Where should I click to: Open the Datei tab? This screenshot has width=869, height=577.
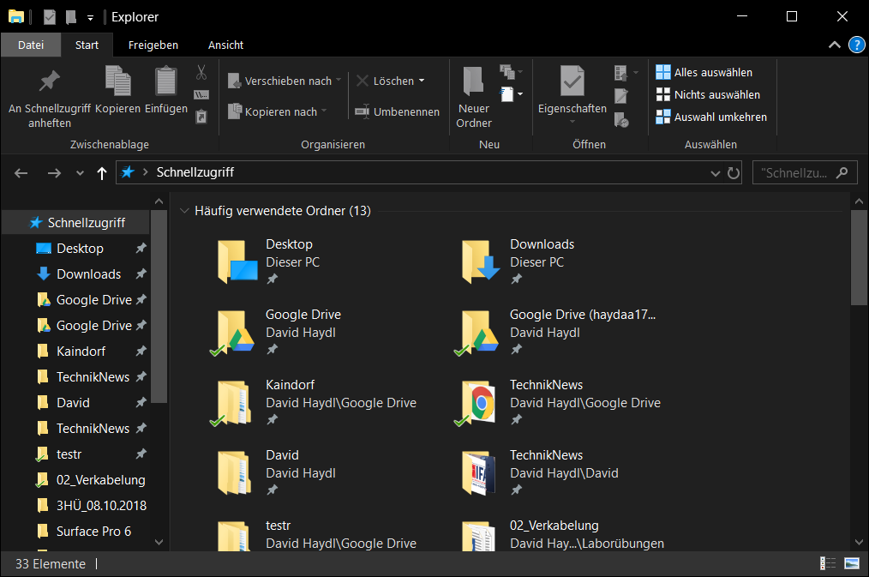31,45
